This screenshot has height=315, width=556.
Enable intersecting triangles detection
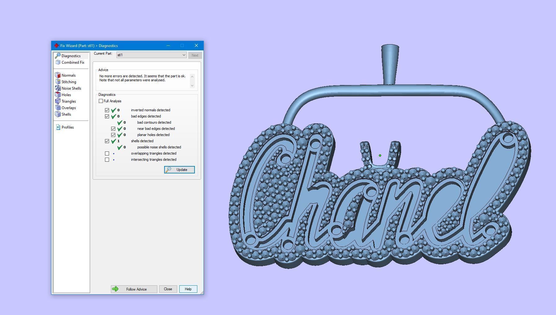pos(107,160)
